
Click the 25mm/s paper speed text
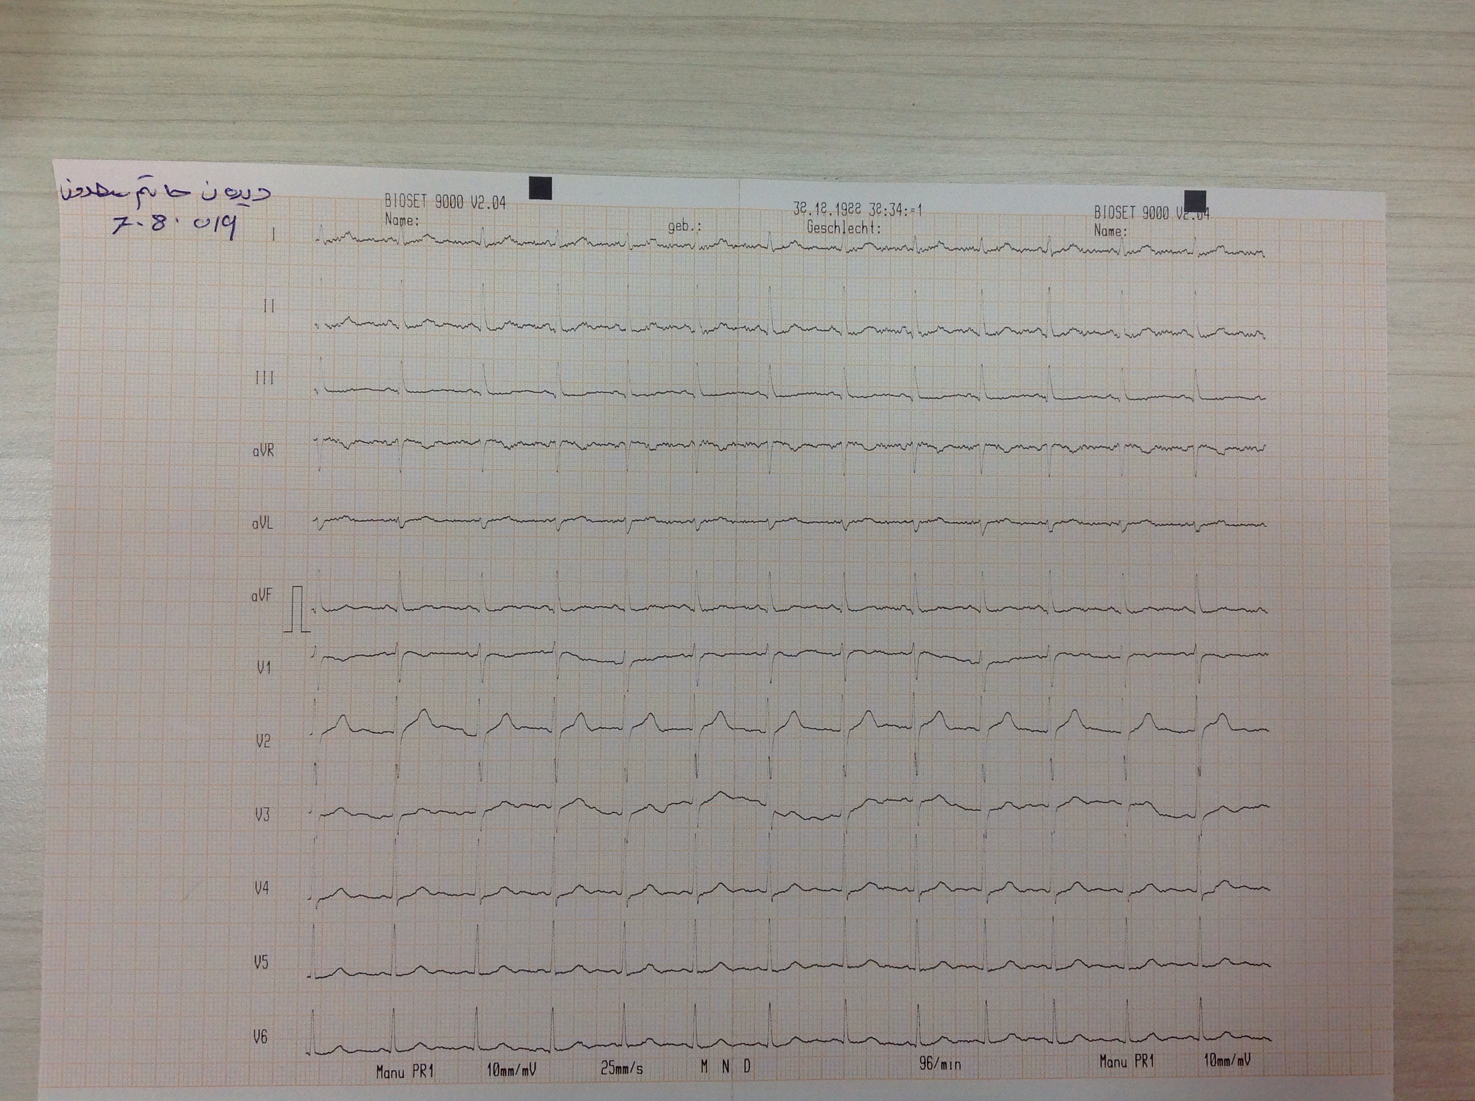tap(621, 1069)
